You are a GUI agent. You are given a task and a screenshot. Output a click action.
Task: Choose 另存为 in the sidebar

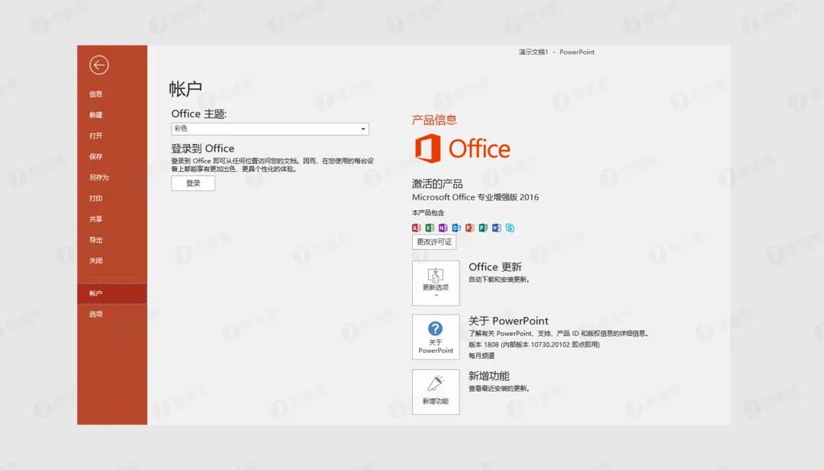(98, 177)
